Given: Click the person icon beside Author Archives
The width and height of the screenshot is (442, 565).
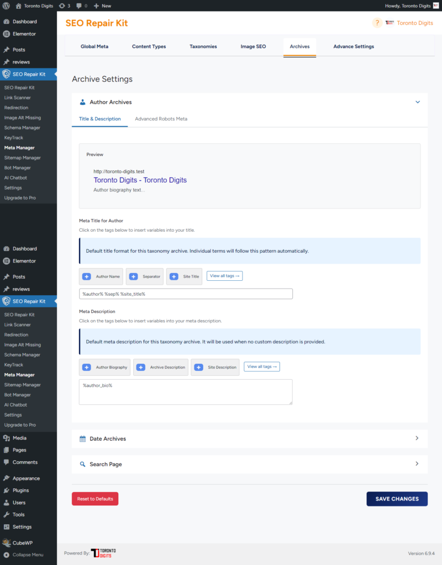Looking at the screenshot, I should [x=83, y=102].
